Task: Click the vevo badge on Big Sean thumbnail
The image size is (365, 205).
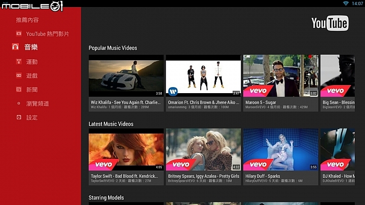Action: point(335,91)
